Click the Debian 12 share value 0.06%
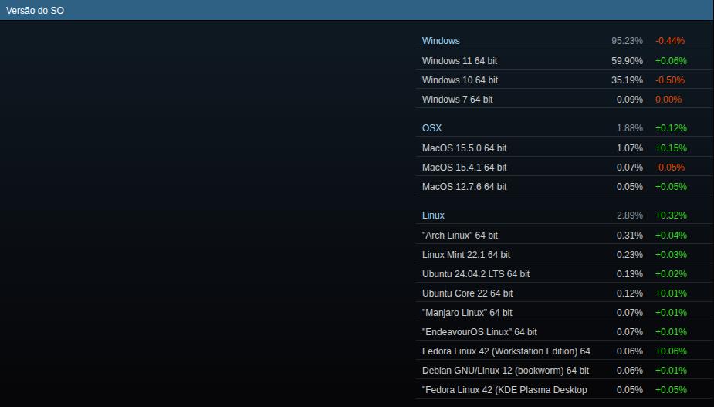Screen dimensions: 714x407 [x=630, y=371]
